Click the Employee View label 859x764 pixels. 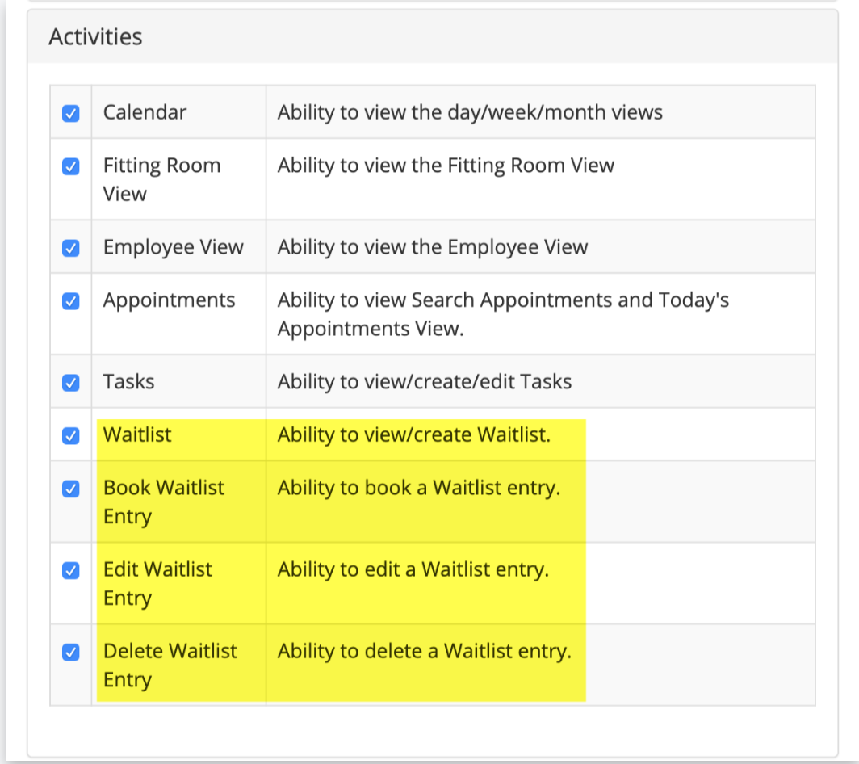pyautogui.click(x=173, y=247)
